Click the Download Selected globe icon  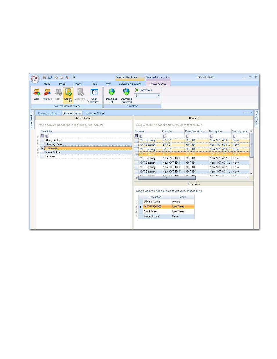(x=126, y=92)
